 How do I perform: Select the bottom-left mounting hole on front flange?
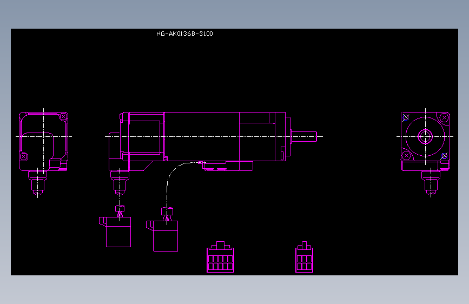click(406, 156)
